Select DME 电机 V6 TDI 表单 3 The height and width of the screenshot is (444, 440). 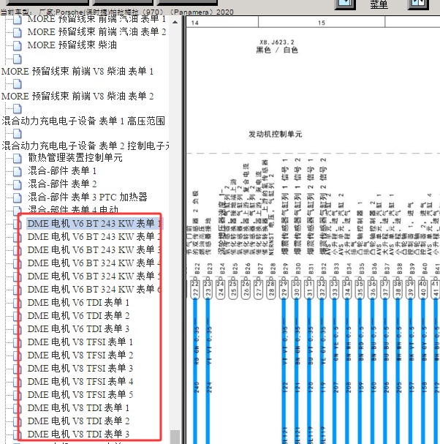click(x=78, y=328)
